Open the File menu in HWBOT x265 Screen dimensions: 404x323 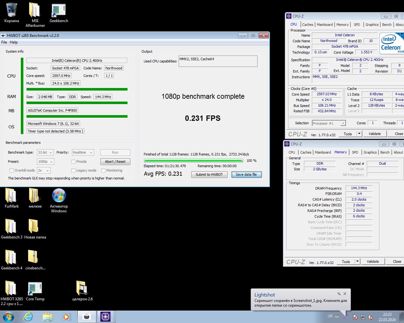(4, 42)
